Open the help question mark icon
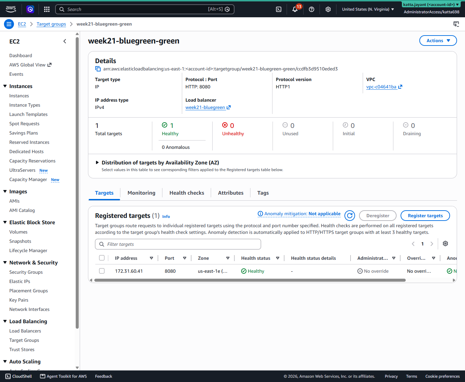This screenshot has height=382, width=465. [312, 9]
